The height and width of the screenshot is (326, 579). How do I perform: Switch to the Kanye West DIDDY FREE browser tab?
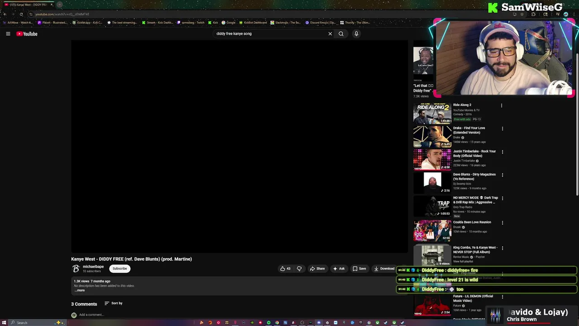click(x=28, y=5)
